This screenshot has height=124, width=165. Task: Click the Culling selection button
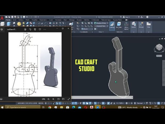pos(112,26)
